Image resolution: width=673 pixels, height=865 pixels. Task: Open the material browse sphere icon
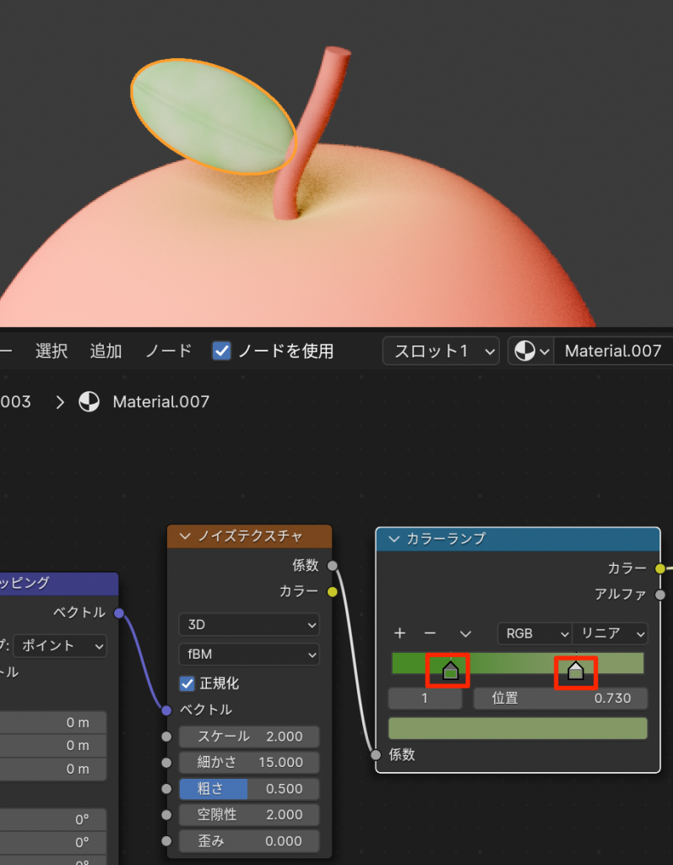(x=530, y=351)
